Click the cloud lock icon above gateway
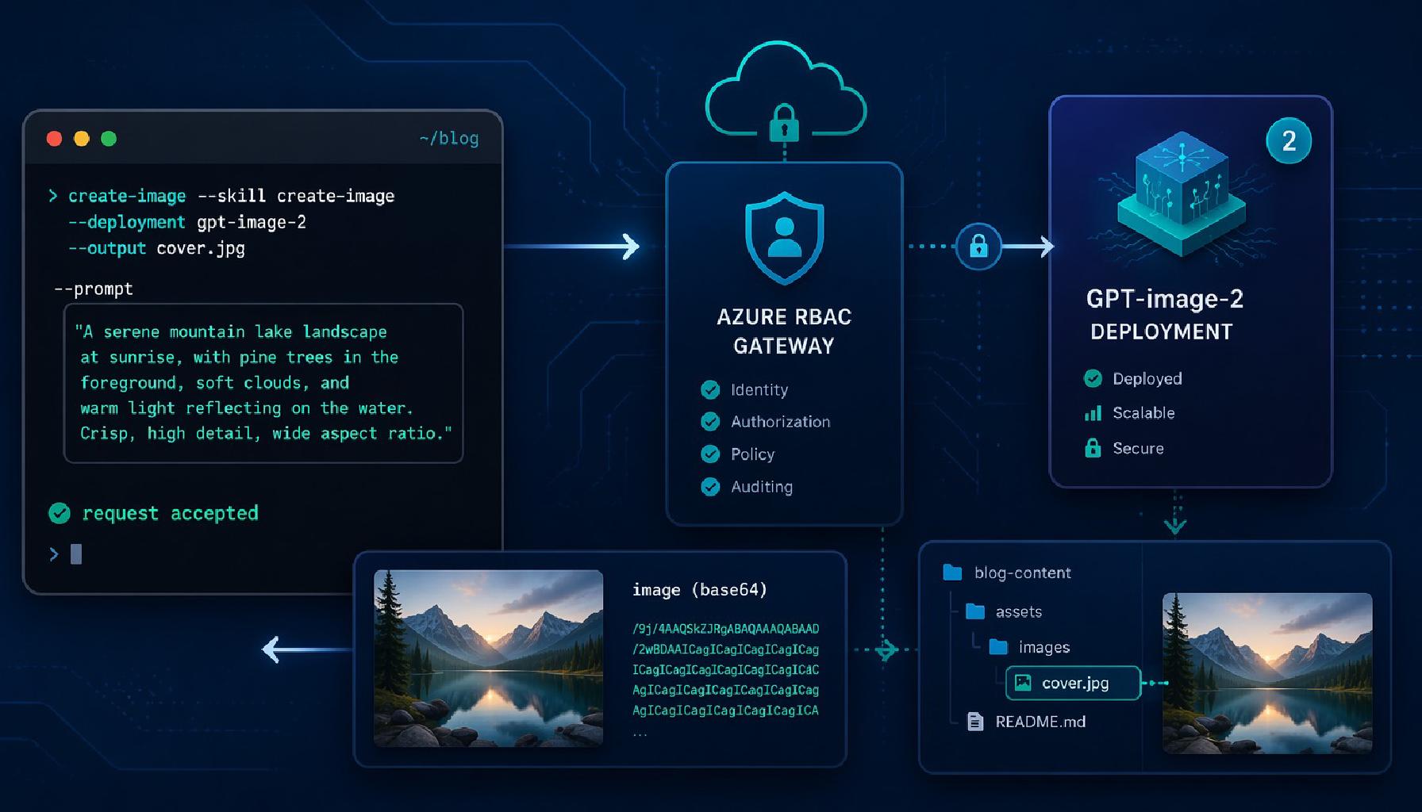1422x812 pixels. click(785, 123)
